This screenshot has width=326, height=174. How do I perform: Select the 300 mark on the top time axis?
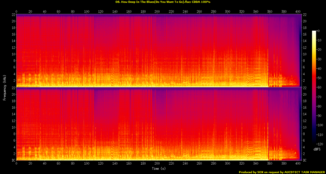(x=227, y=12)
